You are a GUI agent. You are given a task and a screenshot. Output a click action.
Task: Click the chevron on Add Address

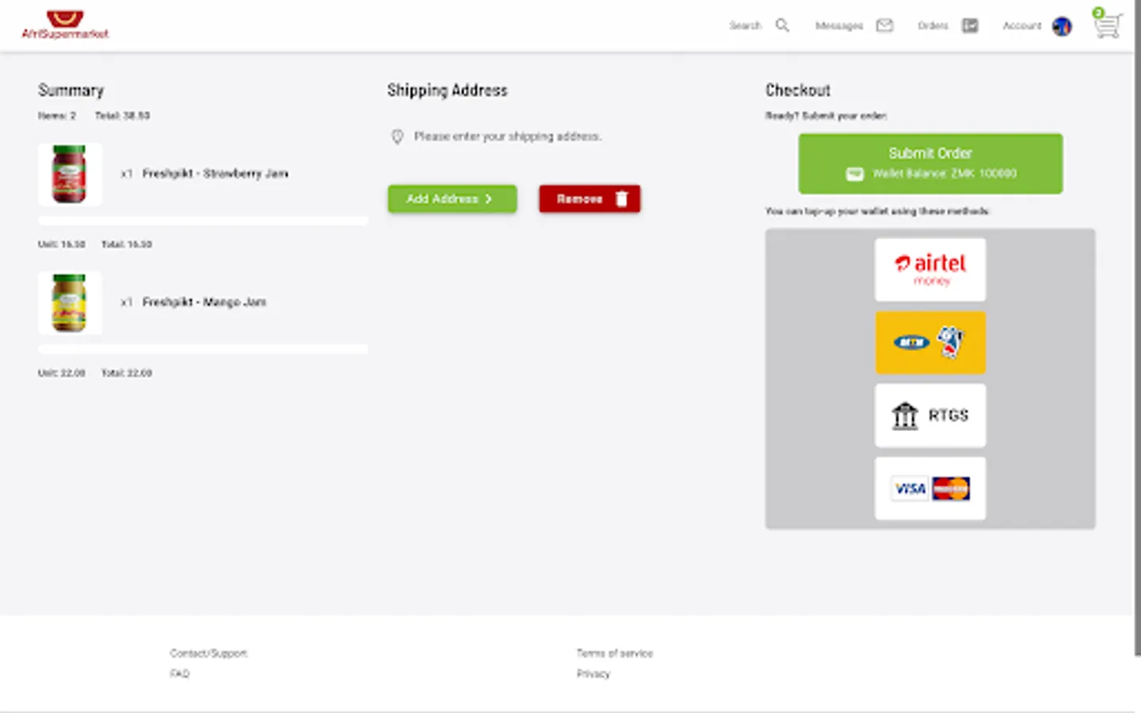(x=489, y=199)
